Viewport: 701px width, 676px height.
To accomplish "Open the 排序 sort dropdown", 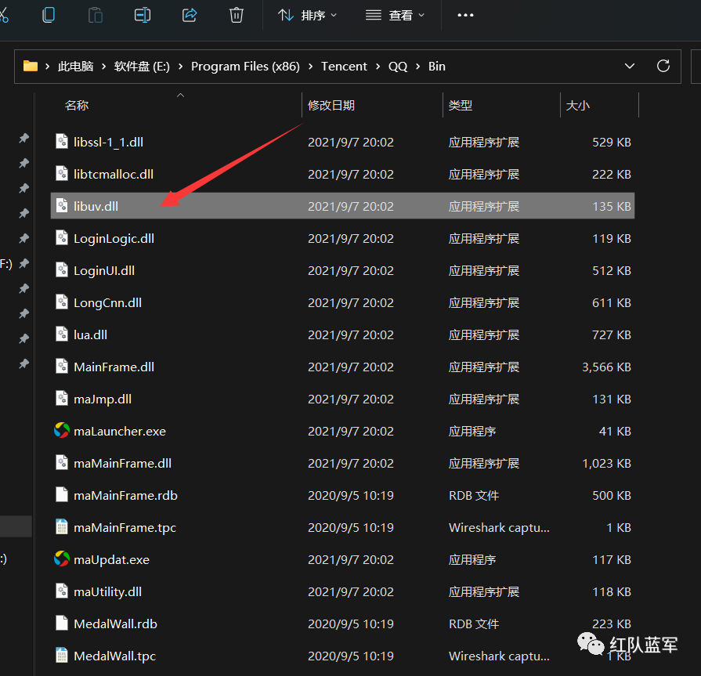I will (x=307, y=15).
